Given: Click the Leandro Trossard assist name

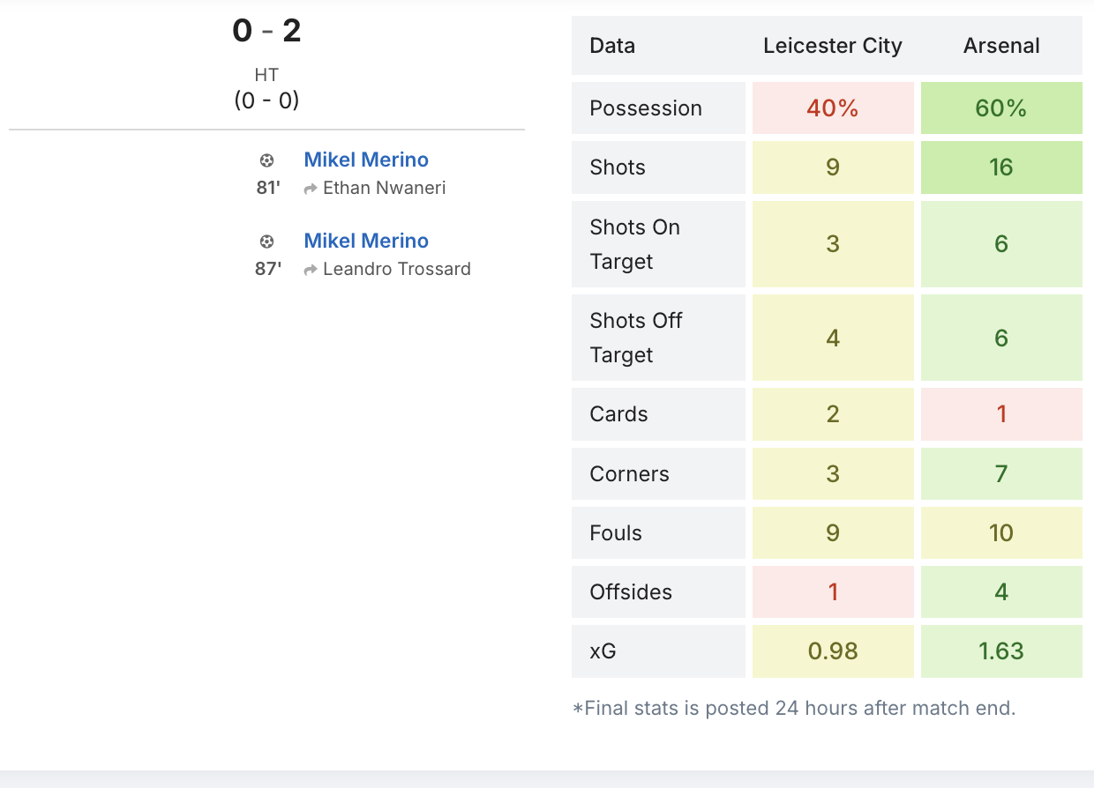Looking at the screenshot, I should point(397,269).
